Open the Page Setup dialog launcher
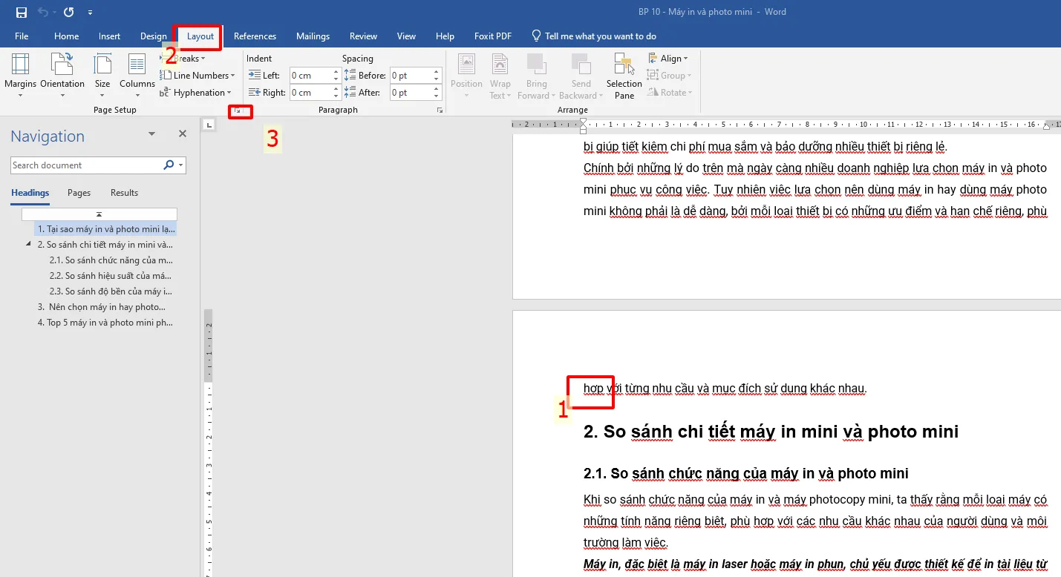Screen dimensions: 1061x577 tap(238, 111)
